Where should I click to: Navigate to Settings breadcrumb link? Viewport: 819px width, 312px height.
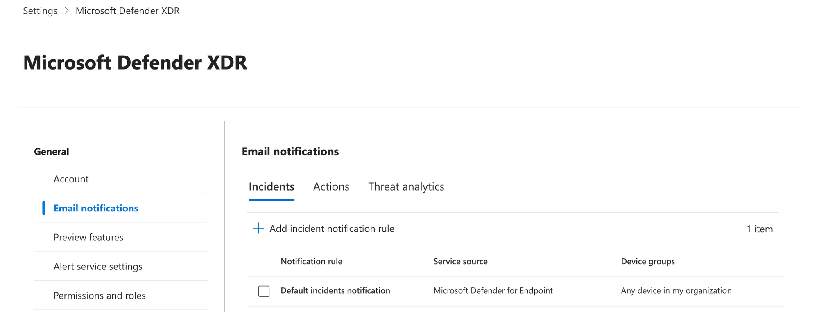(40, 11)
